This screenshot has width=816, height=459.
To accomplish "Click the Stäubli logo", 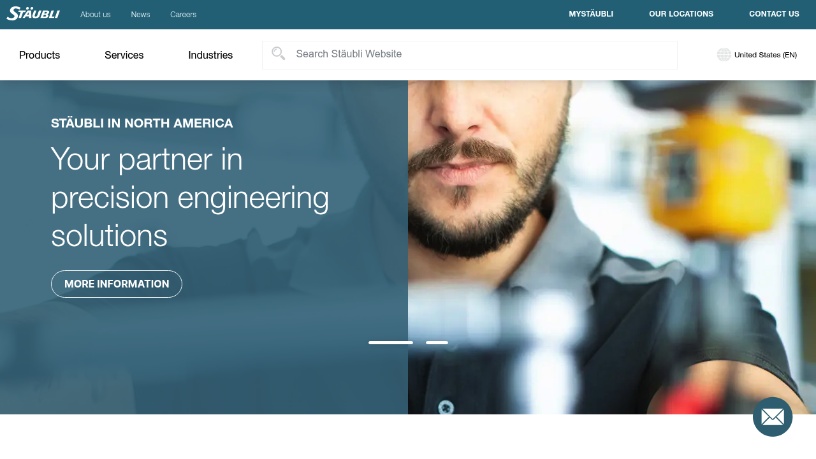I will (33, 13).
